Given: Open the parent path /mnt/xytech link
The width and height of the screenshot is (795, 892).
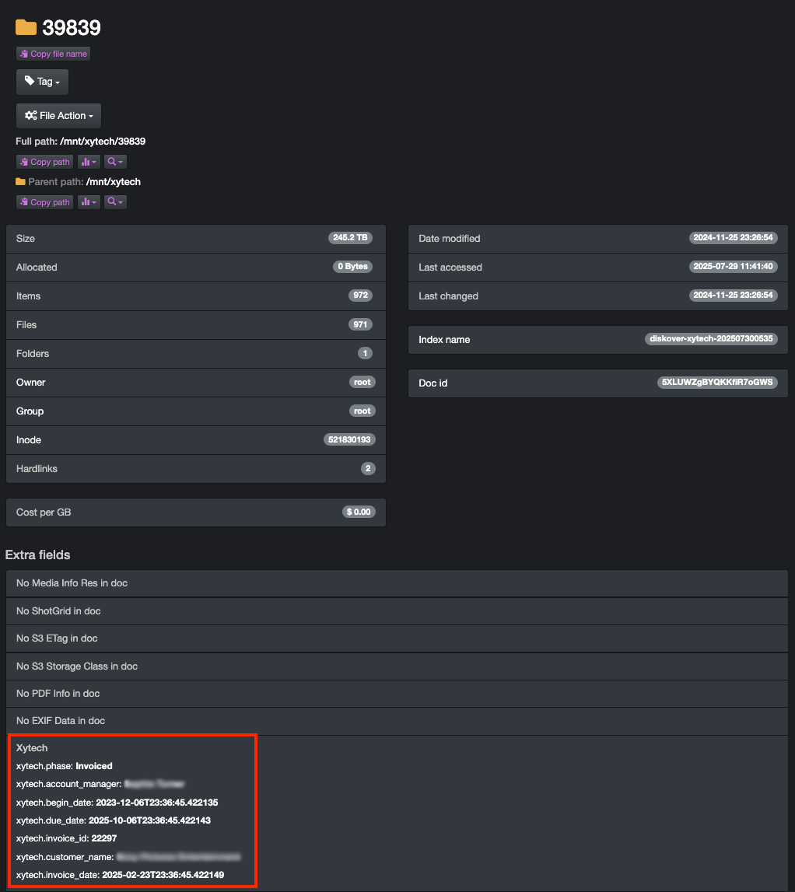Looking at the screenshot, I should (114, 182).
